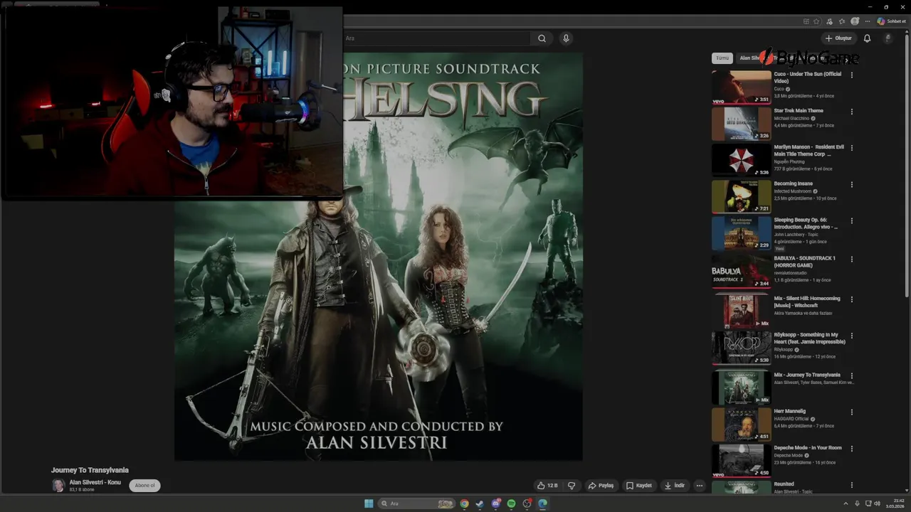Screen dimensions: 911x512
Task: Play the Cuco - Under The Sun thumbnail
Action: tap(741, 87)
